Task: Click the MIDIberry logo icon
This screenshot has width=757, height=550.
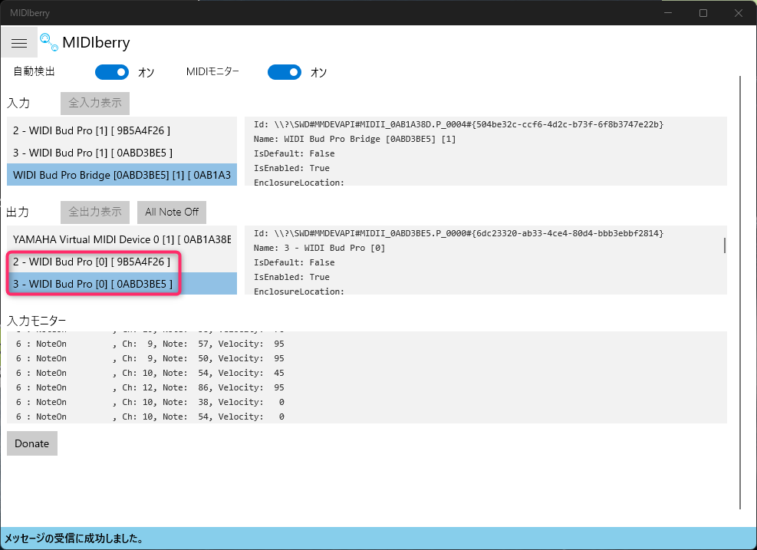Action: click(x=48, y=43)
